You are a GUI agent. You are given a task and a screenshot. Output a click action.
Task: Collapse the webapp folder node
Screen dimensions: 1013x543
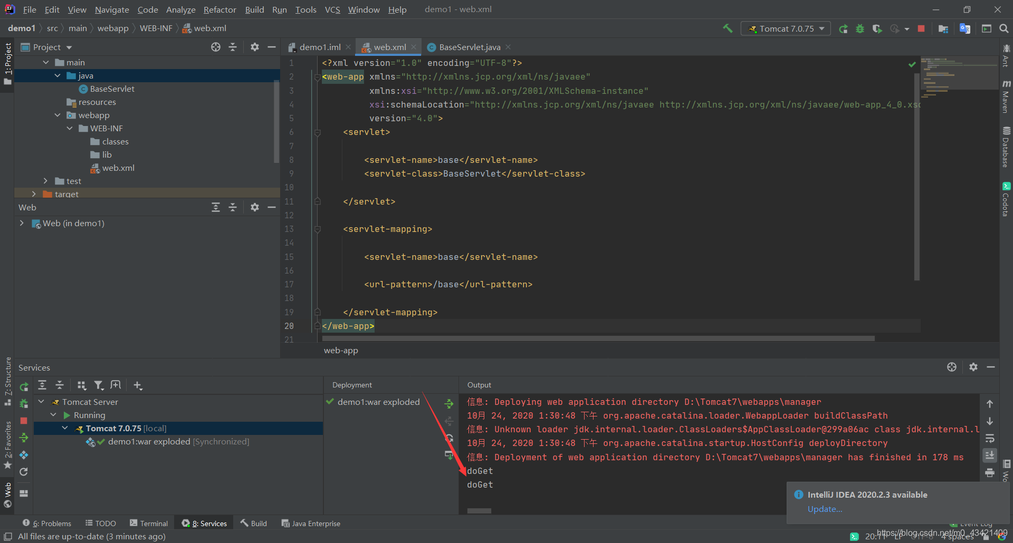pos(58,115)
